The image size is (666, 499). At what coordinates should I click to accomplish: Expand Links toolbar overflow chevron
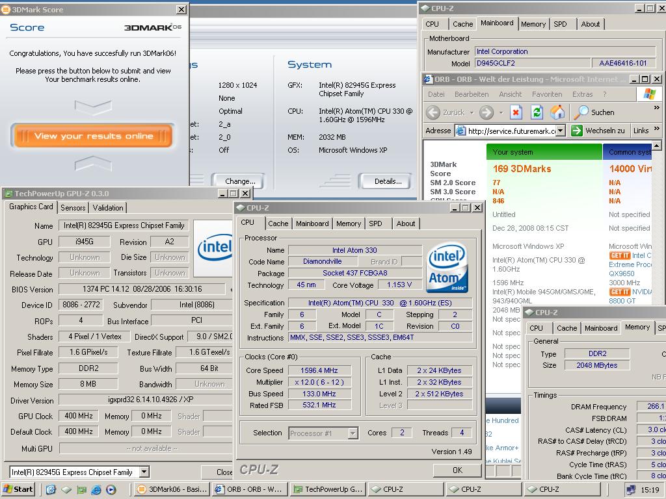(657, 128)
